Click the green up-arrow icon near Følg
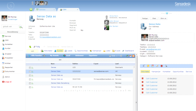 coord(30,47)
